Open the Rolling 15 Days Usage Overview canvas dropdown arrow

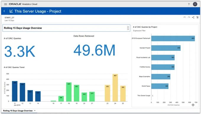click(35, 111)
